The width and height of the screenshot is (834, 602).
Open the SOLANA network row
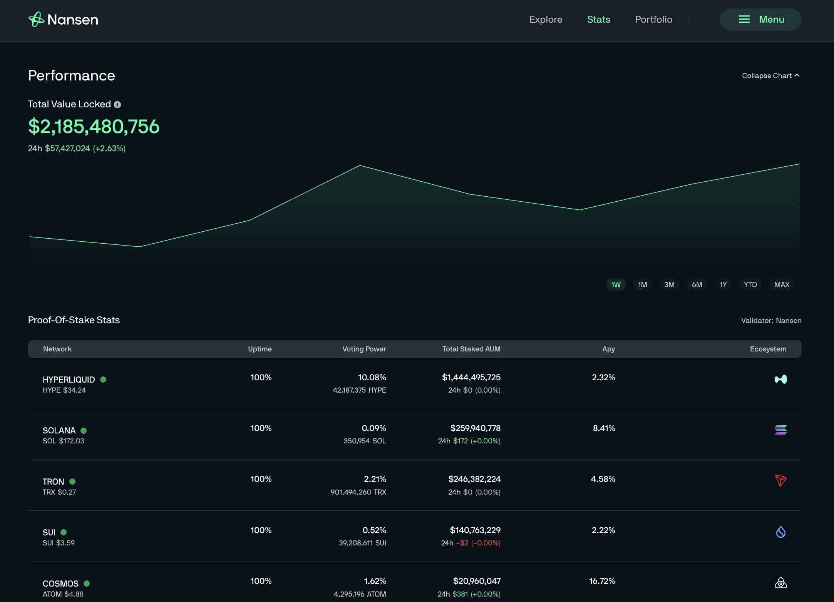click(415, 434)
